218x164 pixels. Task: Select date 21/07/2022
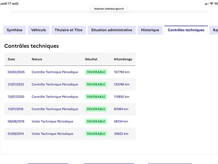[16, 84]
